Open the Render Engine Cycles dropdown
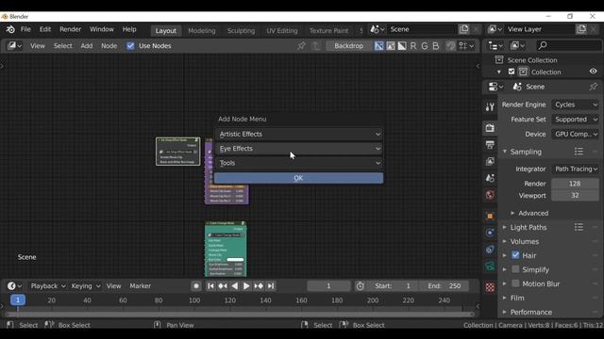Screen dimensions: 604x339 point(576,105)
